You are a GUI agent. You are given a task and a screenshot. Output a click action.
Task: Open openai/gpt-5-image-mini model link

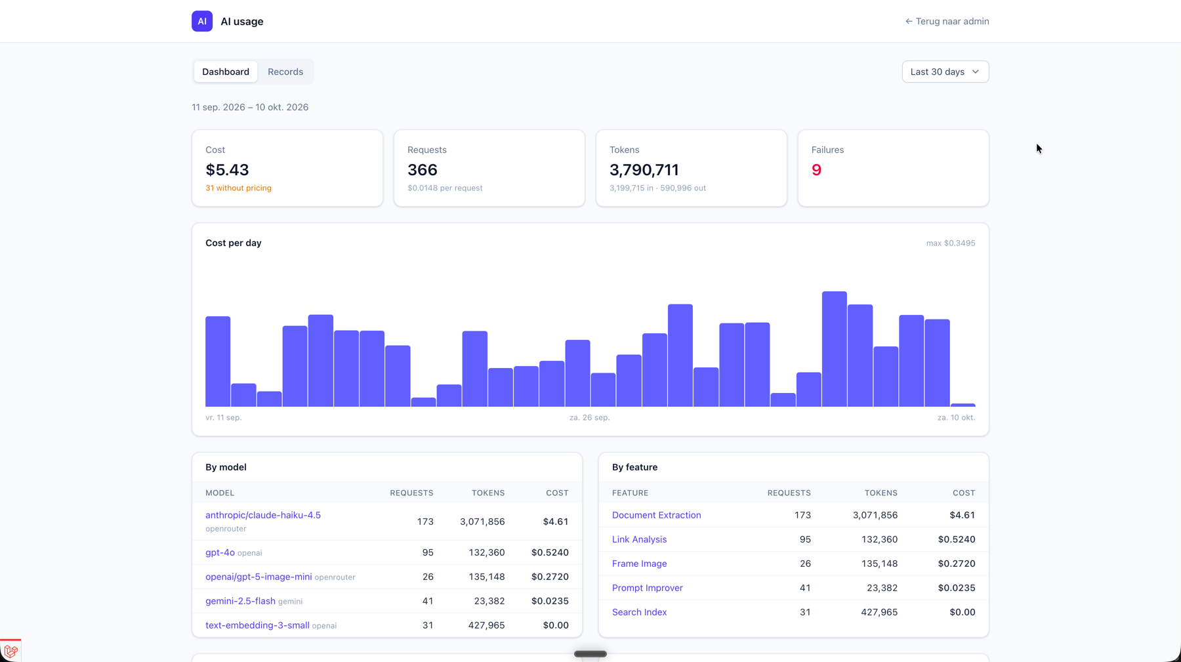pyautogui.click(x=259, y=577)
